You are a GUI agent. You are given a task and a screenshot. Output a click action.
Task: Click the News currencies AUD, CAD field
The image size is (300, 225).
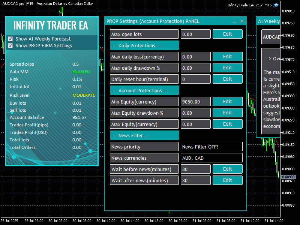point(211,158)
